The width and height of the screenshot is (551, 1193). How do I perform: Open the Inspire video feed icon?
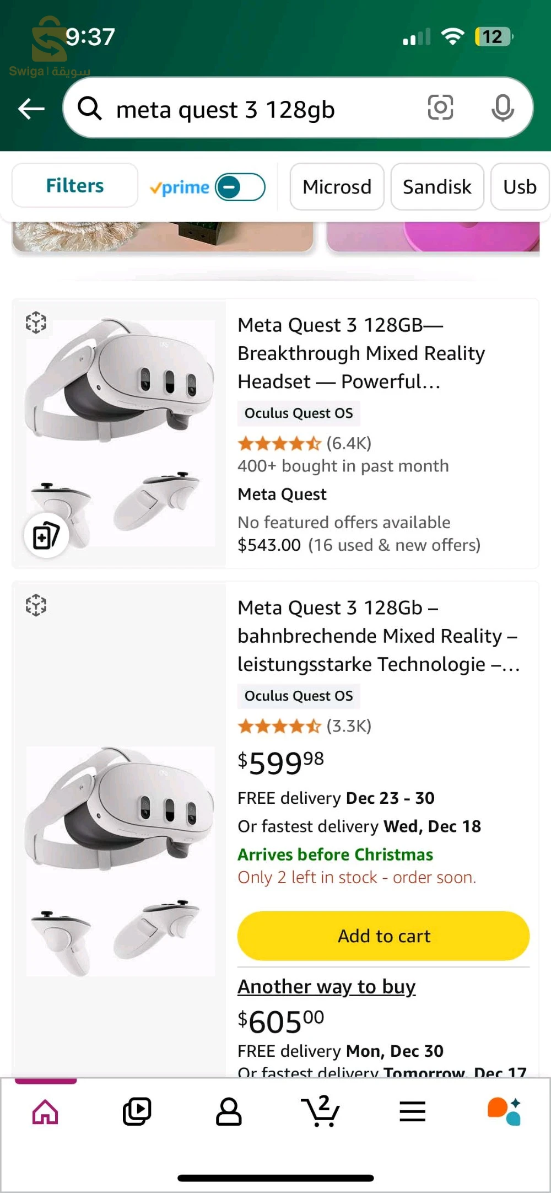(137, 1111)
